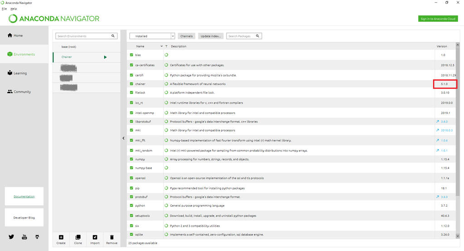
Task: Open the Twitter icon
Action: click(11, 237)
